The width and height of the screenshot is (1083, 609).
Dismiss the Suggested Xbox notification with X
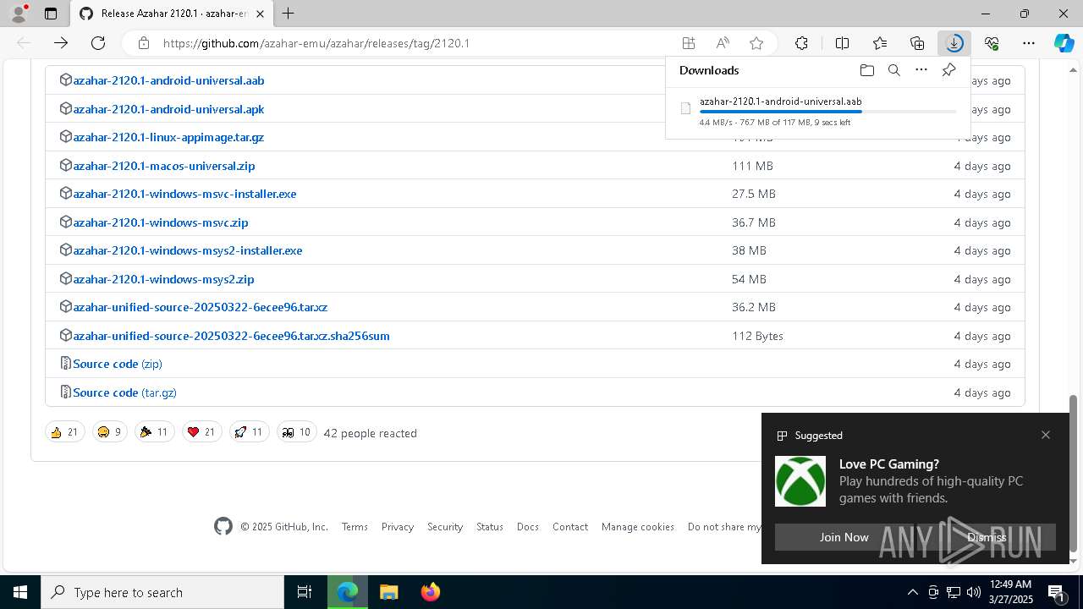[1046, 435]
